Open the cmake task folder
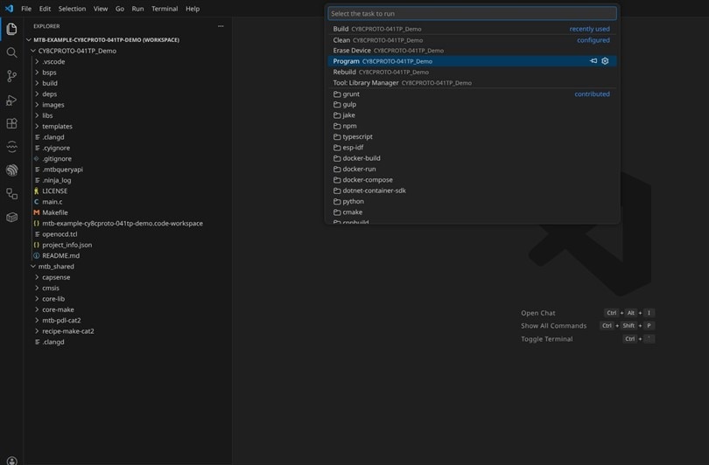 point(472,212)
